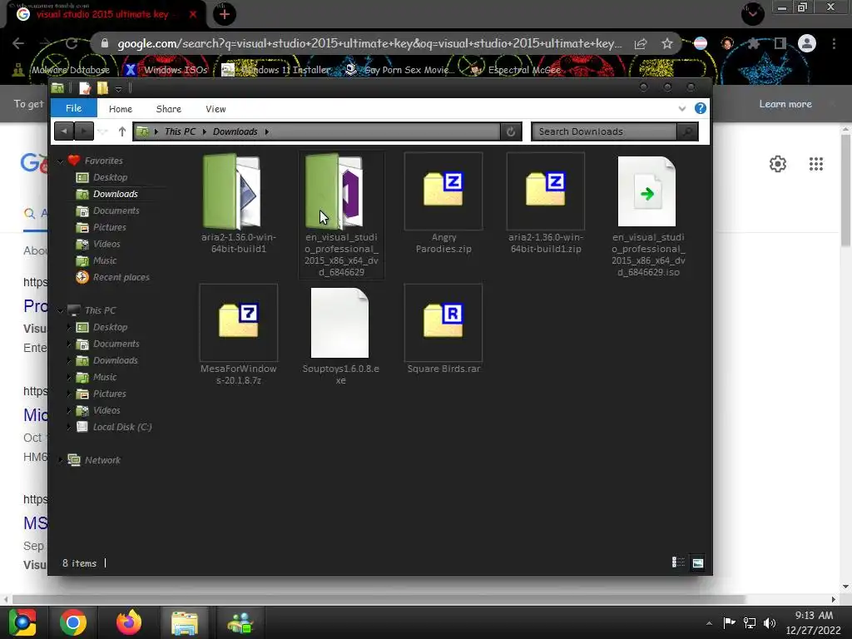
Task: Expand the Network tree node
Action: pyautogui.click(x=60, y=459)
